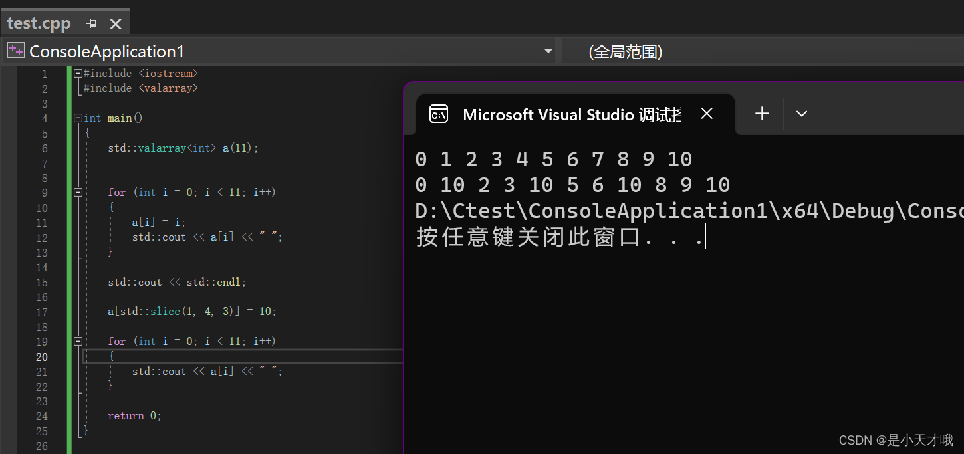Image resolution: width=964 pixels, height=454 pixels.
Task: Open the ConsoleApplication1 navigation dropdown
Action: point(547,51)
